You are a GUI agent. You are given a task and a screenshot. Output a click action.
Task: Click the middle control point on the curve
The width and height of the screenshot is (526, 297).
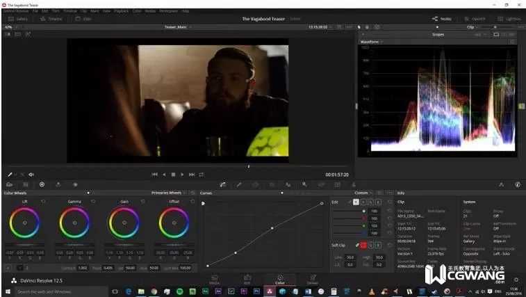coord(272,228)
